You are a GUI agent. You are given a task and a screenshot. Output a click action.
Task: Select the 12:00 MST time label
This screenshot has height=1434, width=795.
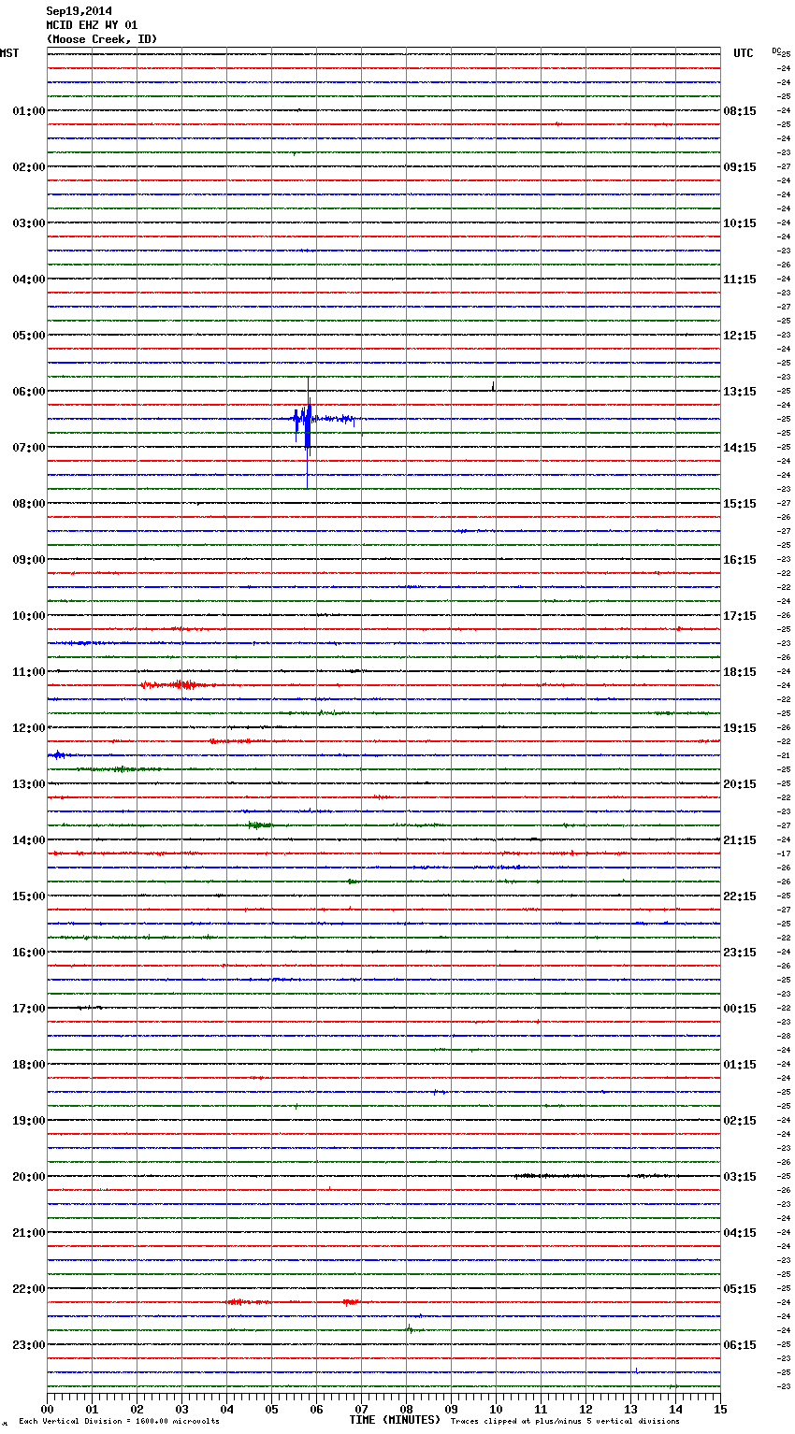point(28,728)
